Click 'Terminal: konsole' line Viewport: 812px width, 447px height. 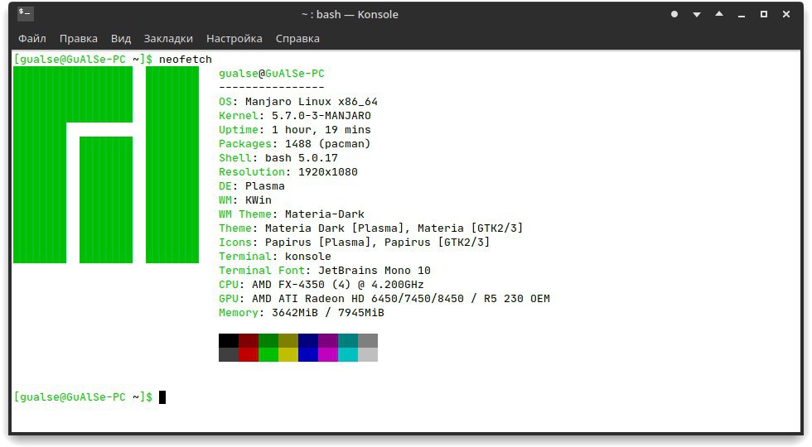275,256
